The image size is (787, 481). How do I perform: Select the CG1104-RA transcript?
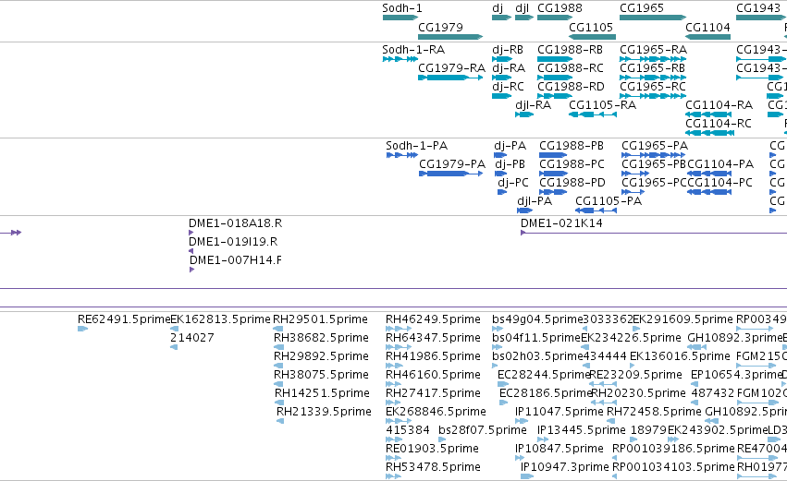(x=708, y=114)
